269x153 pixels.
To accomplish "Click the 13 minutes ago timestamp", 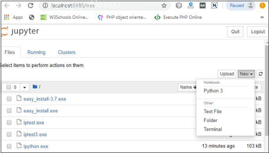I will coord(219,146).
